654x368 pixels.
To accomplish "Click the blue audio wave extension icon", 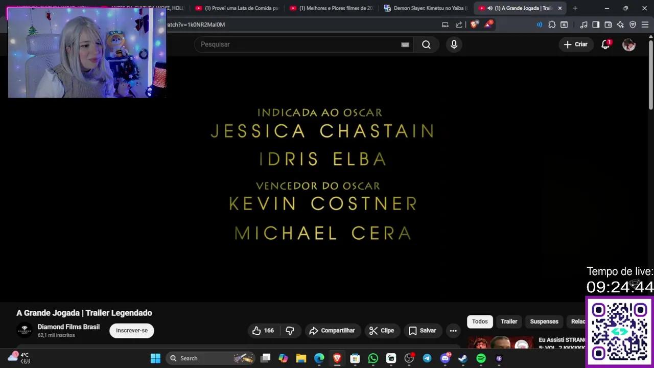I will point(540,25).
